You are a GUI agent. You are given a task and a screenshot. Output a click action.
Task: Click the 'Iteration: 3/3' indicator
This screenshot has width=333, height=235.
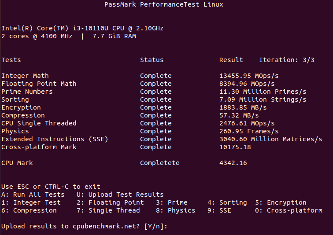[x=287, y=60]
